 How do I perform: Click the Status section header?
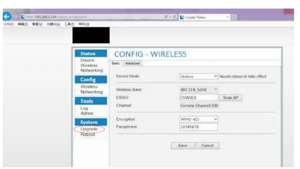91,54
